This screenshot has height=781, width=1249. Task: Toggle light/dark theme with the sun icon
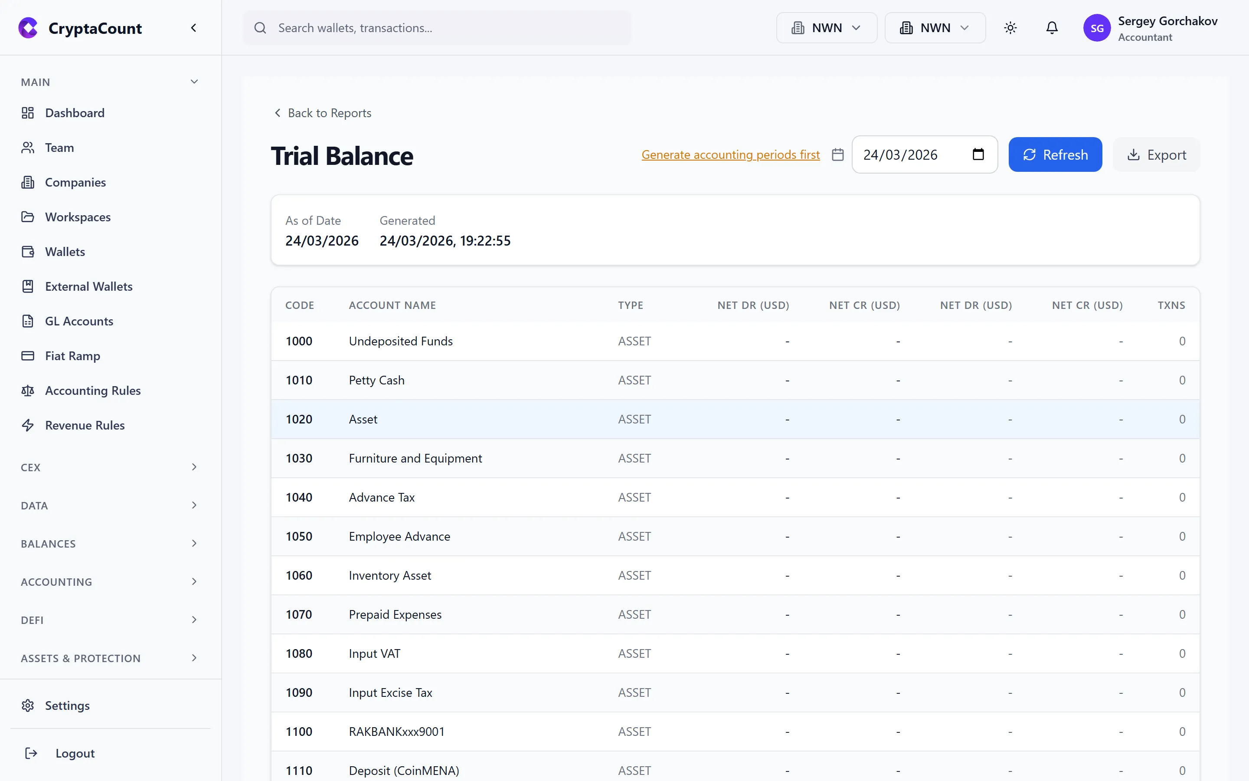(1010, 28)
